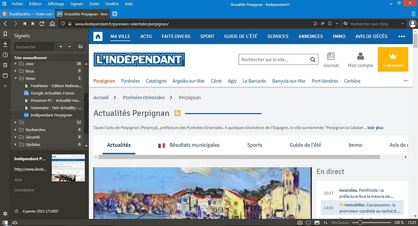The image size is (418, 226).
Task: Open three-dot more menu in blue navbar
Action: point(402,37)
